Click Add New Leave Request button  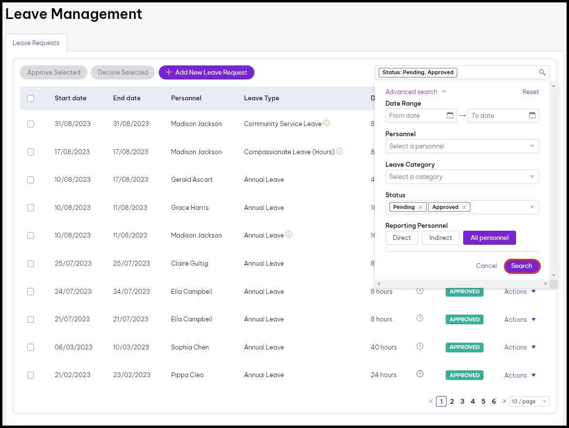coord(206,73)
